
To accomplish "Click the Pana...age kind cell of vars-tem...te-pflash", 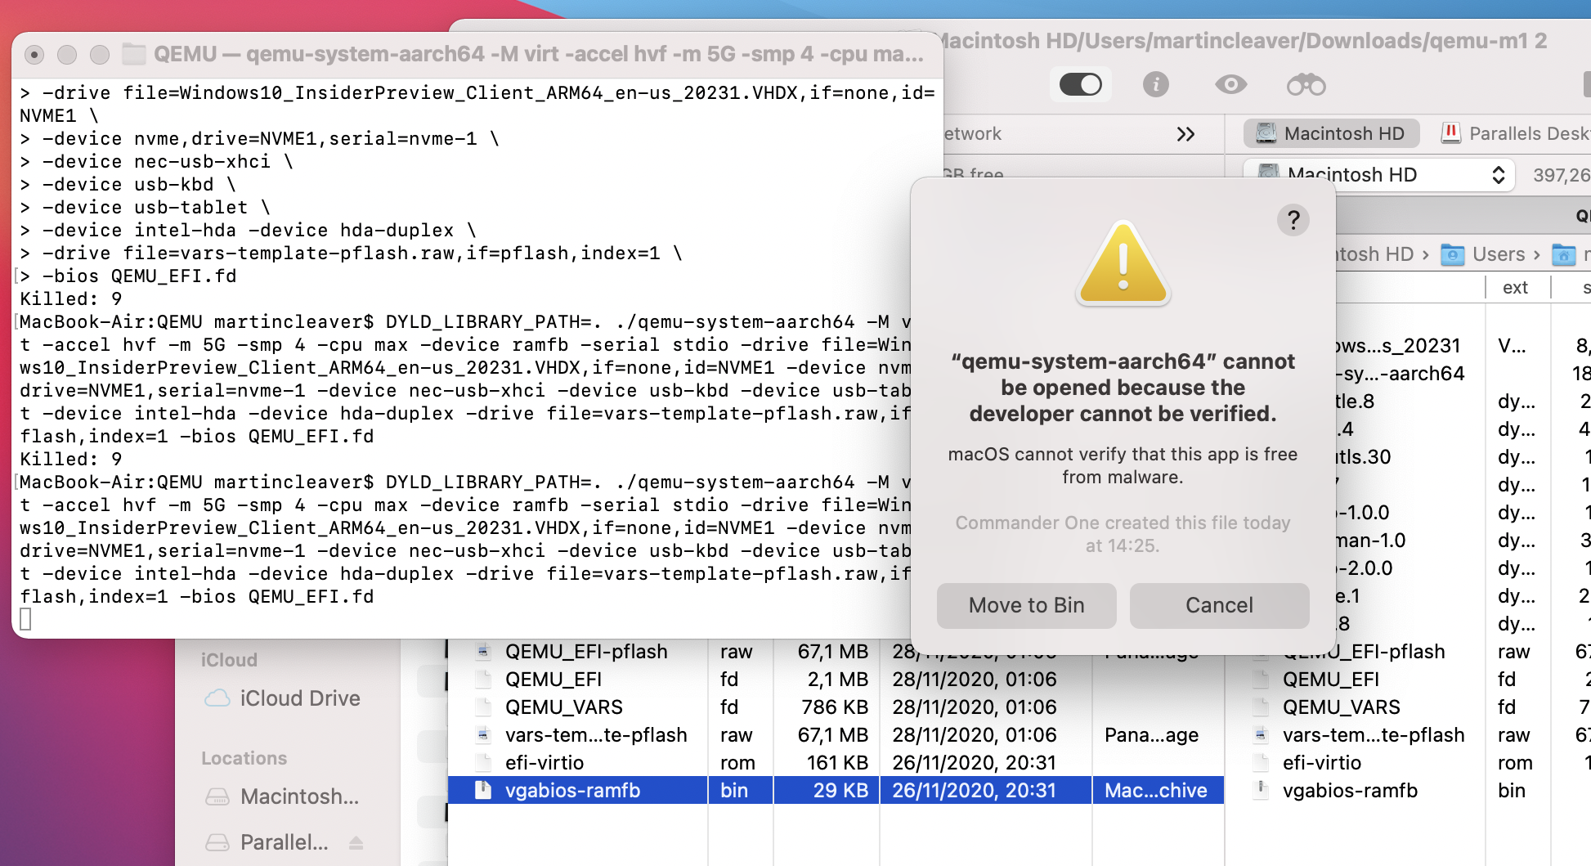I will pyautogui.click(x=1151, y=735).
